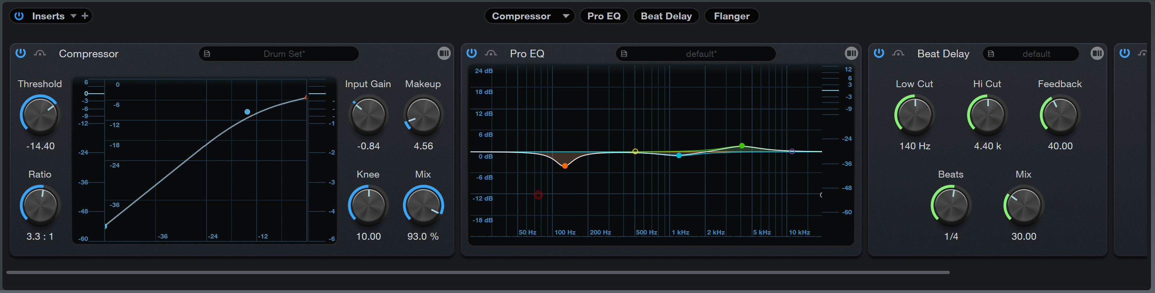Click the Makeup gain knob
The image size is (1155, 293).
423,115
